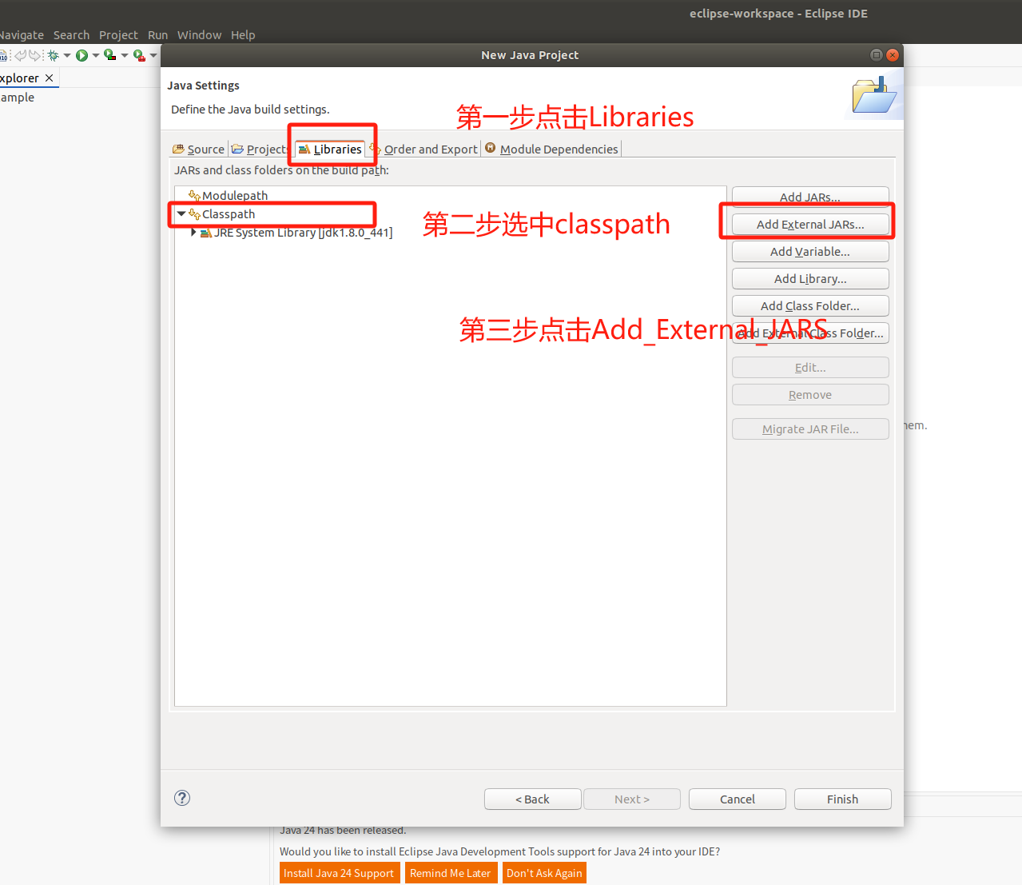Click the Add Library... button

coord(810,278)
